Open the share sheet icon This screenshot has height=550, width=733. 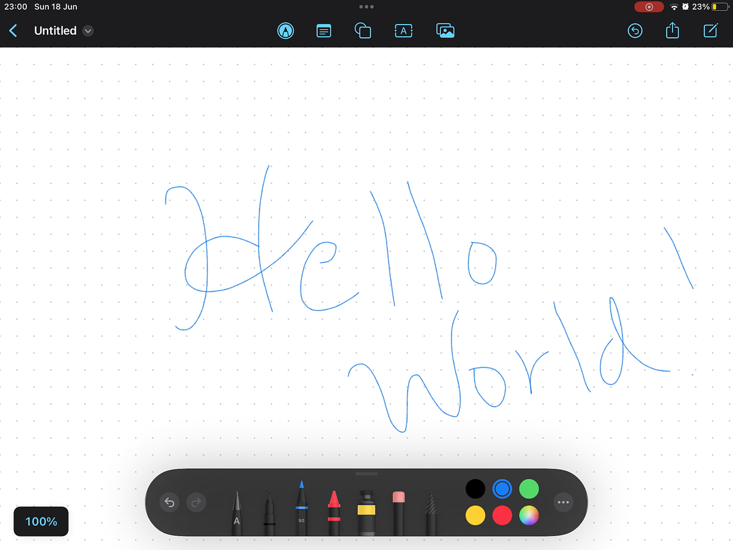point(673,30)
